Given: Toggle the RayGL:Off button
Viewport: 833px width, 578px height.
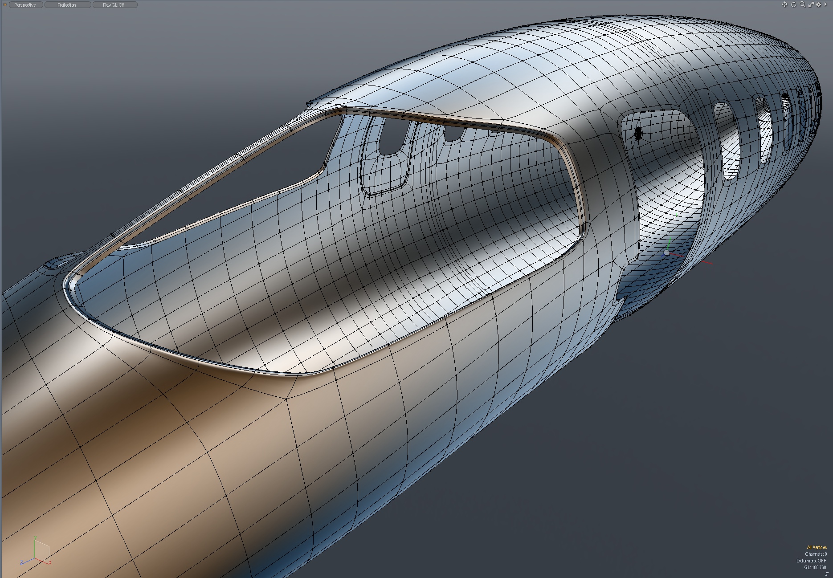Looking at the screenshot, I should (114, 5).
